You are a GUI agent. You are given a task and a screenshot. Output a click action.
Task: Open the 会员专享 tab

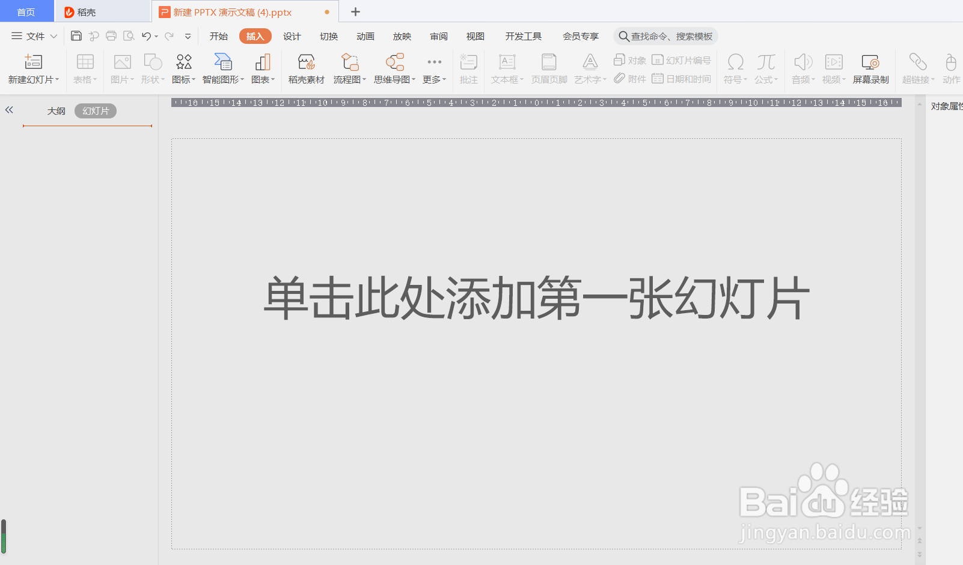click(x=581, y=36)
